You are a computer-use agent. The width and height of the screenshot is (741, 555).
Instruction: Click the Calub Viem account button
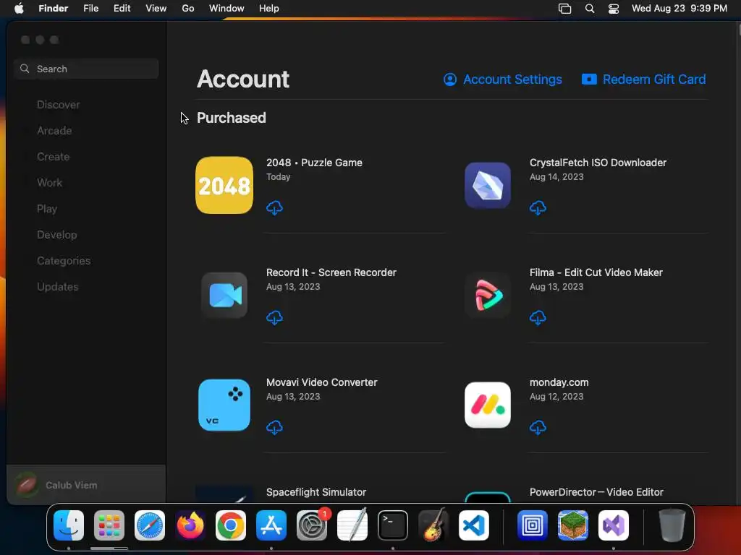tap(86, 485)
